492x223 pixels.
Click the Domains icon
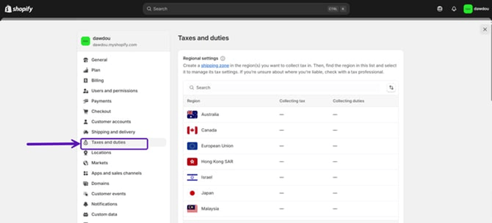(x=86, y=184)
